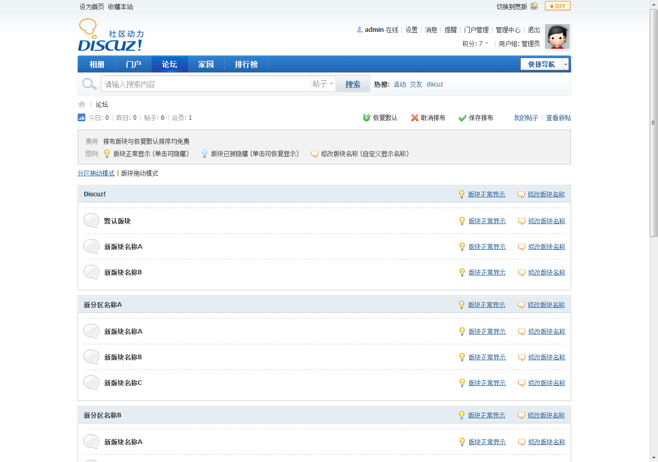Click the red cancel arrangement X icon
658x462 pixels.
(415, 118)
